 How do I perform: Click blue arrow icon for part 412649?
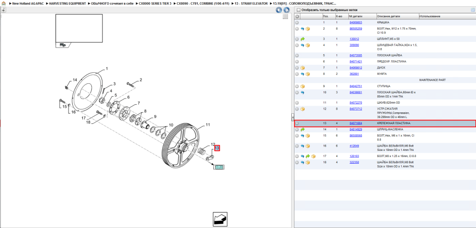tap(302, 146)
